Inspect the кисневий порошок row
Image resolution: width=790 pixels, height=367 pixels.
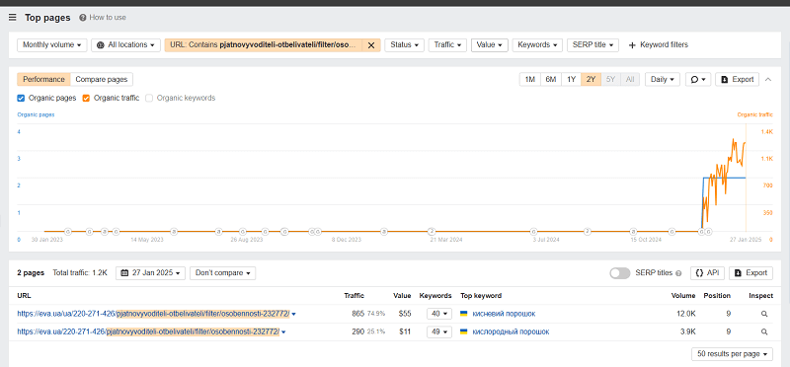tap(764, 314)
